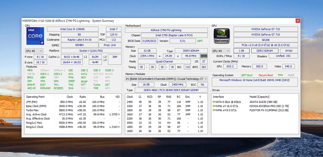Click the NVIDIA GeForce logo
This screenshot has width=323, height=157.
(x=222, y=36)
